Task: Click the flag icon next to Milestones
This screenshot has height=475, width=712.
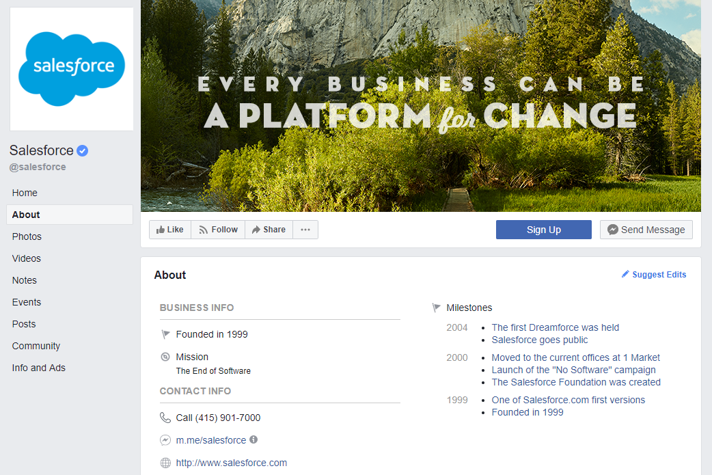Action: (x=436, y=308)
